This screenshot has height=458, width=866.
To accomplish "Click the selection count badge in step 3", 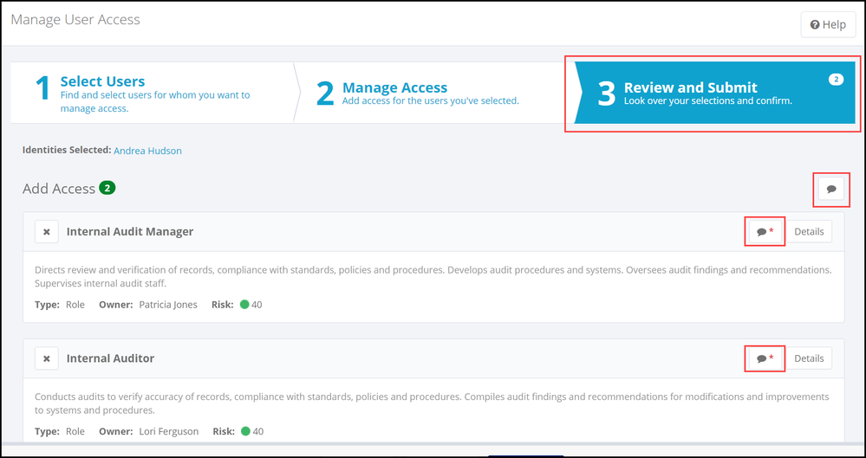I will coord(836,80).
